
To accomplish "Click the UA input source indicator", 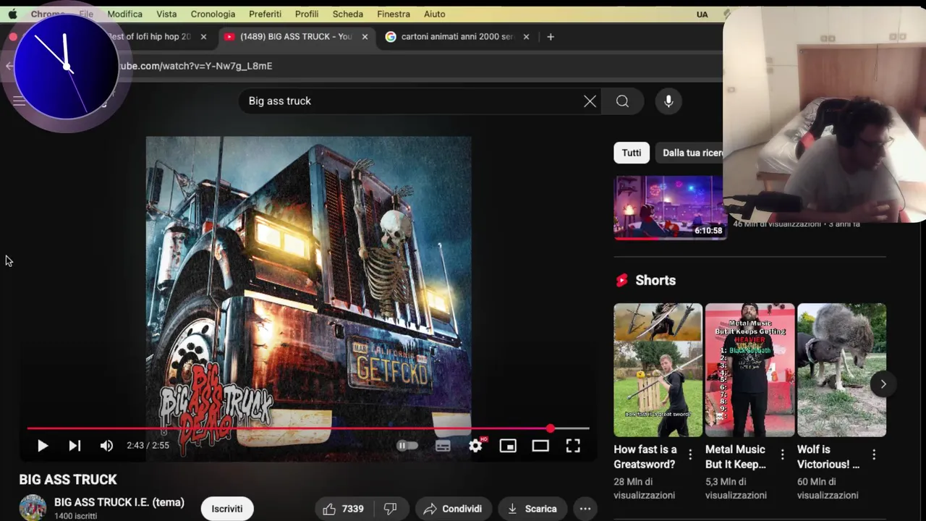I will [x=702, y=14].
